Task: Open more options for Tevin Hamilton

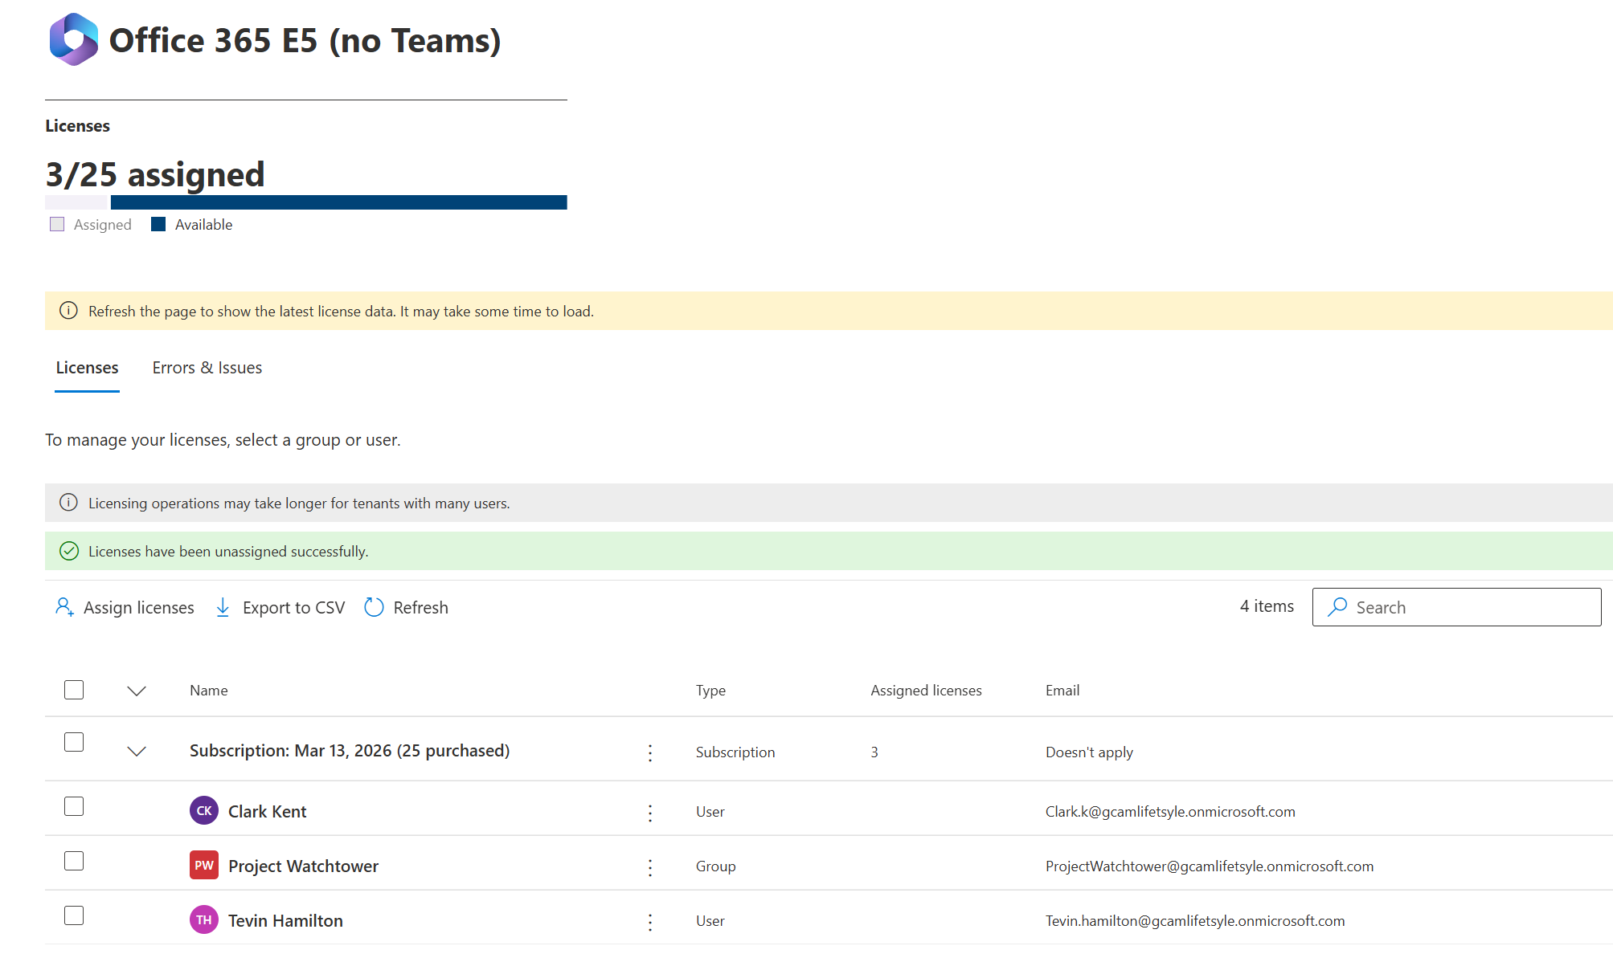Action: tap(650, 922)
